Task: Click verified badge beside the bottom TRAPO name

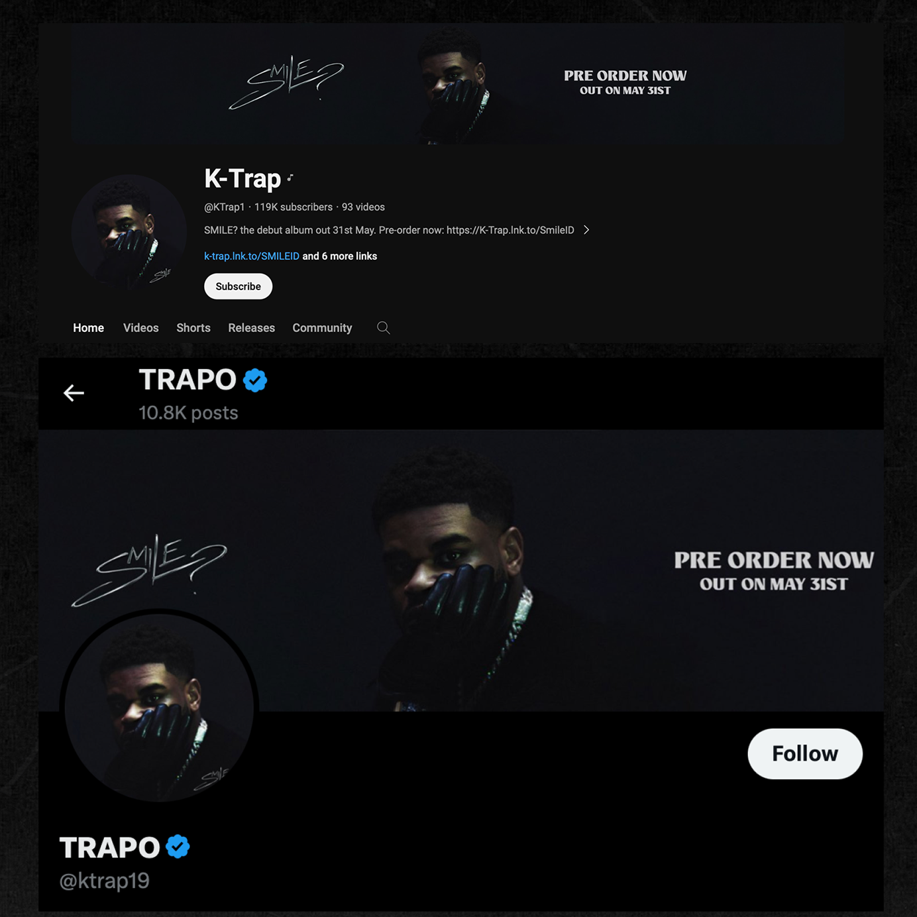Action: click(178, 847)
